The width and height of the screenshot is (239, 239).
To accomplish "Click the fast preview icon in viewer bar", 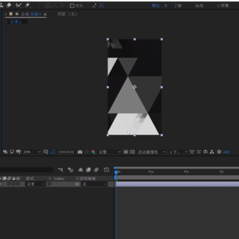I will point(199,152).
